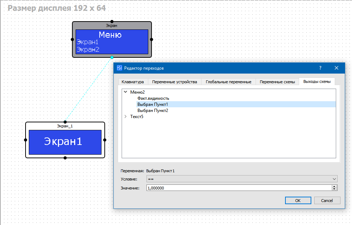This screenshot has width=352, height=225.
Task: Click the top connector dot of Экран node
Action: coord(112,22)
